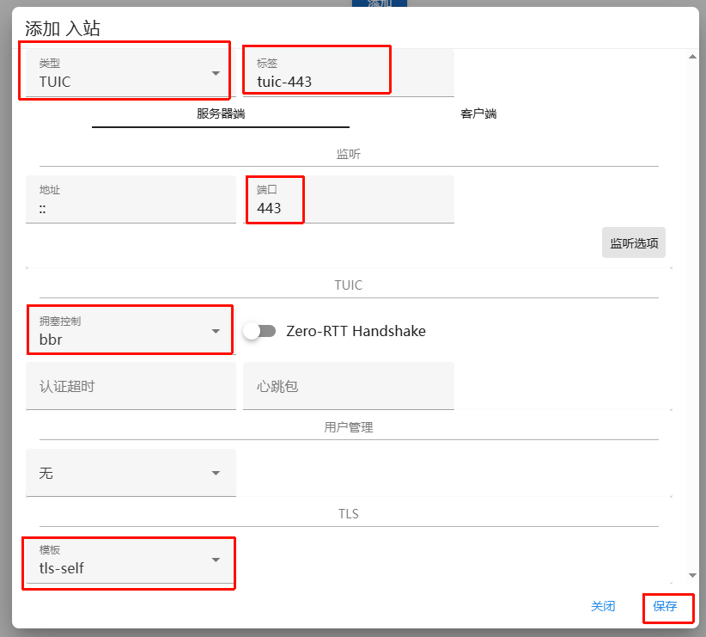Click the arrow icon on the 拥塞控制 selector
Viewport: 706px width, 637px height.
pos(216,332)
